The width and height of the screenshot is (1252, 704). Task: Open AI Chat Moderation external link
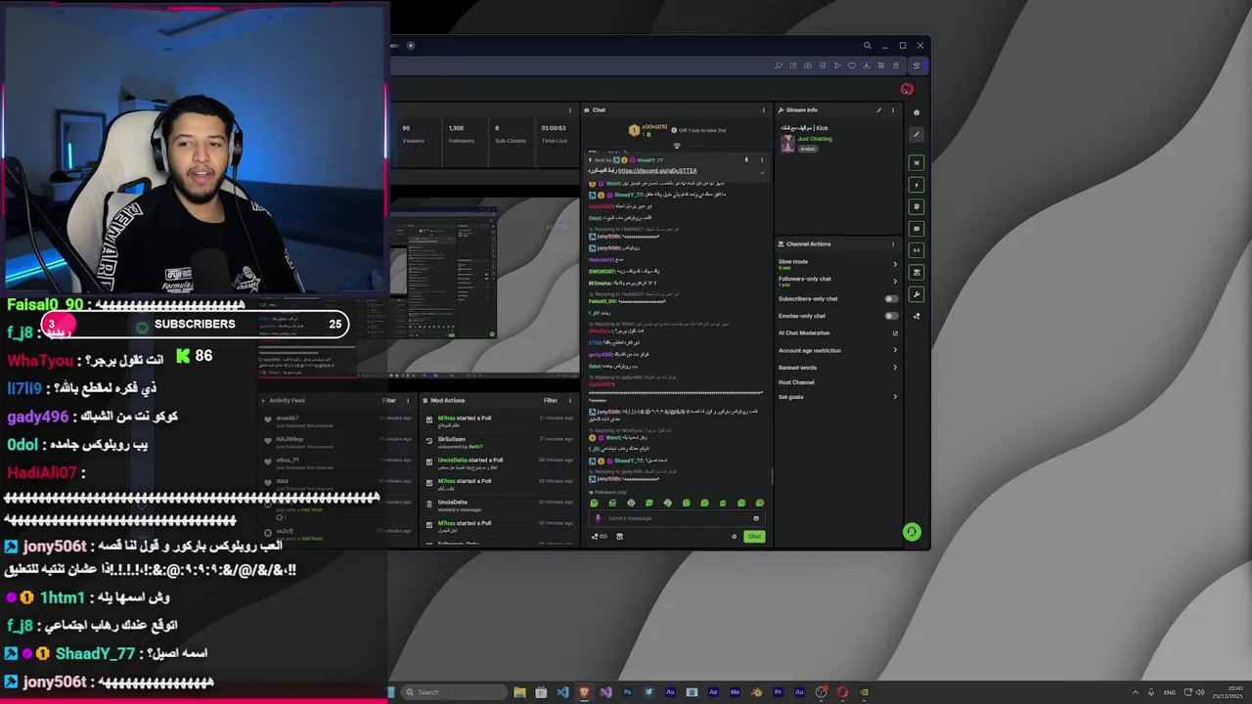[x=895, y=333]
